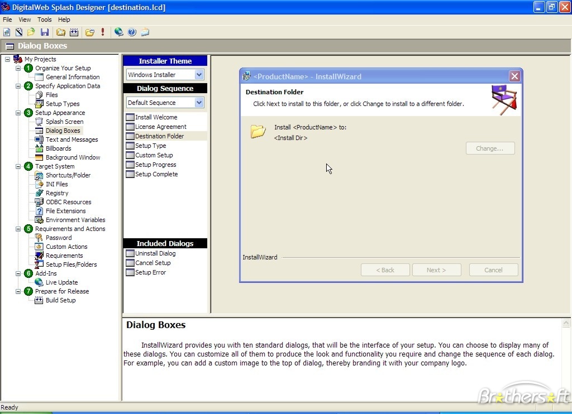Click the globe web toolbar icon
This screenshot has height=414, width=572.
click(x=118, y=32)
